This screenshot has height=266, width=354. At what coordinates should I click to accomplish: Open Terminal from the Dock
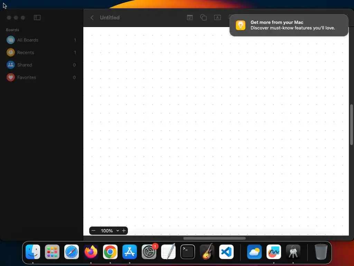point(188,252)
